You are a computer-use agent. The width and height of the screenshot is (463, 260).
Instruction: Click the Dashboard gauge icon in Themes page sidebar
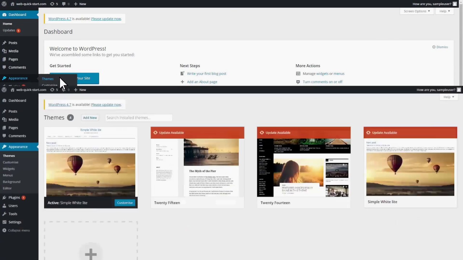(4, 100)
